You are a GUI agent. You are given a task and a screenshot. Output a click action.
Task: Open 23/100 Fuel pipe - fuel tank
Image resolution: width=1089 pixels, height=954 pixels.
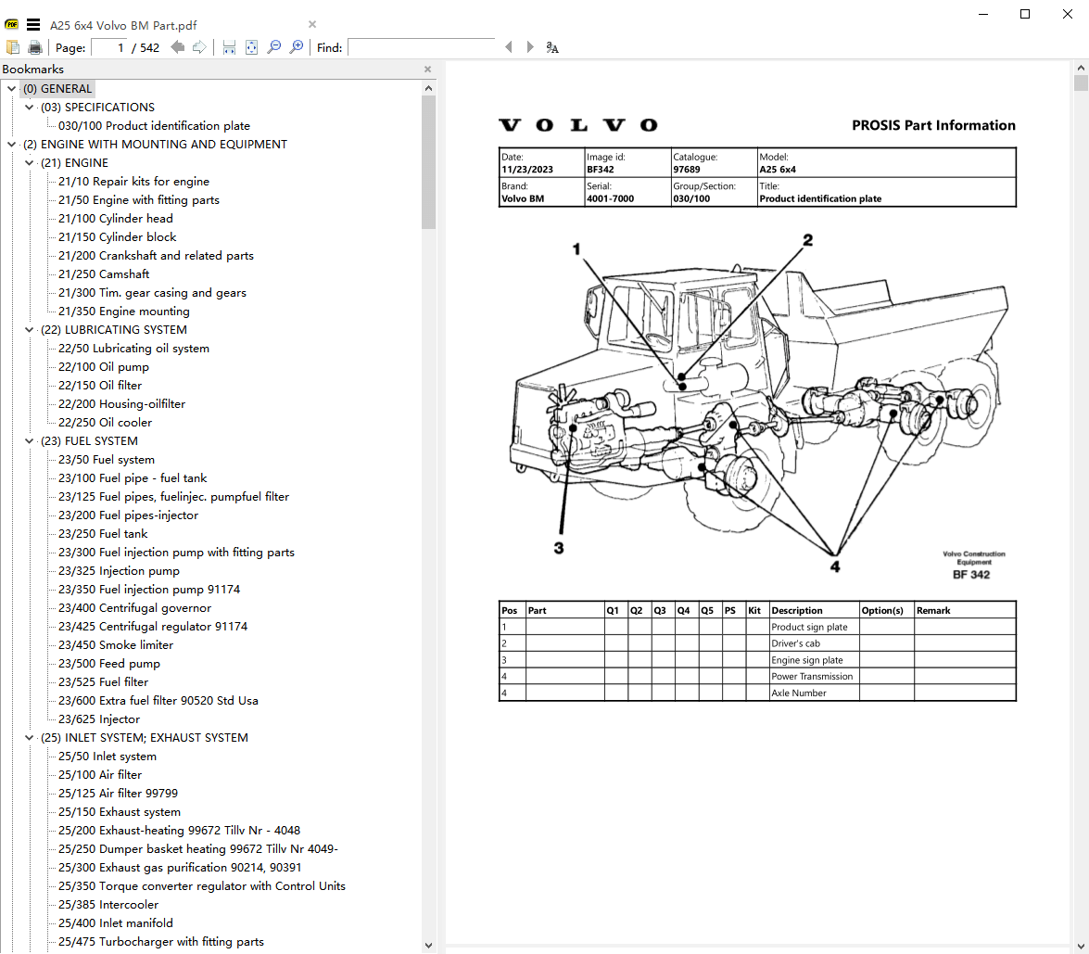(x=133, y=478)
